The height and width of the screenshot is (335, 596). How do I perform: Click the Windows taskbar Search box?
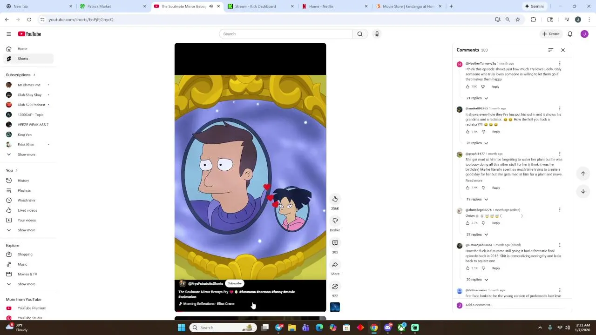tap(223, 328)
